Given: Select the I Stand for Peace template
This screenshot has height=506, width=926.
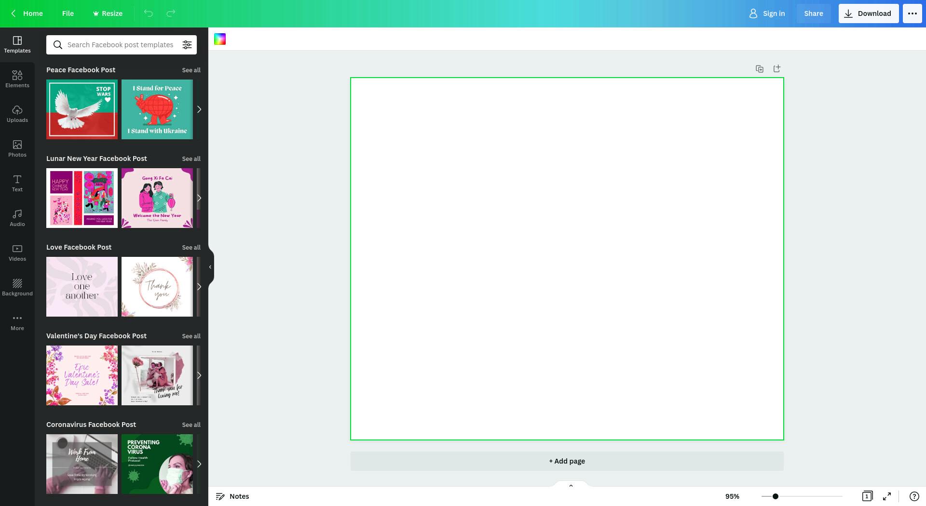Looking at the screenshot, I should pos(157,109).
